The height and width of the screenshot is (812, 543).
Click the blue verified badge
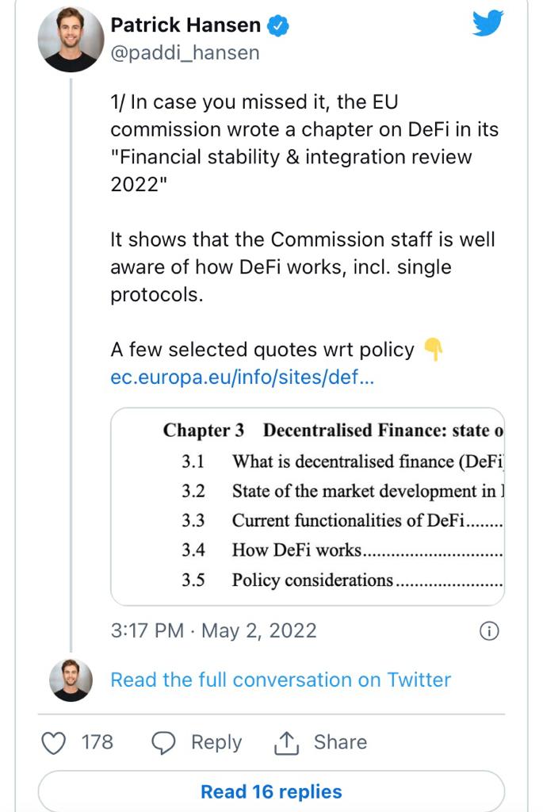pos(277,26)
